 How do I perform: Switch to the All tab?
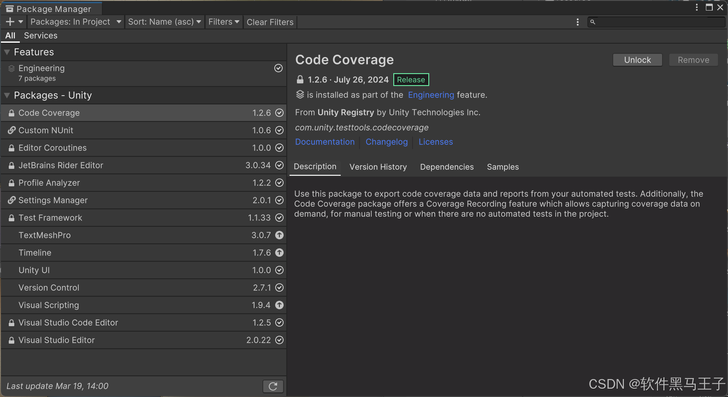pos(10,35)
